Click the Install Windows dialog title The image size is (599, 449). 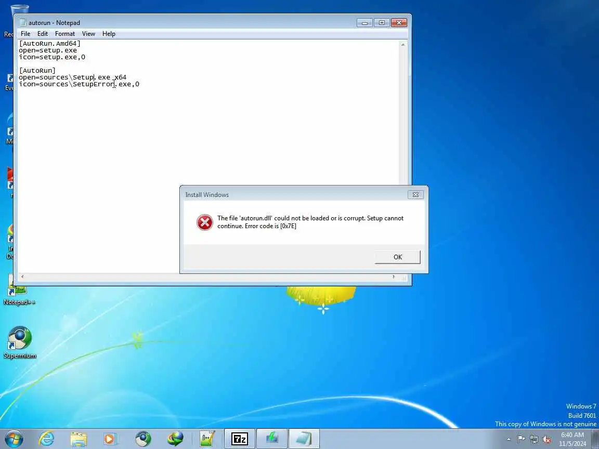[207, 195]
